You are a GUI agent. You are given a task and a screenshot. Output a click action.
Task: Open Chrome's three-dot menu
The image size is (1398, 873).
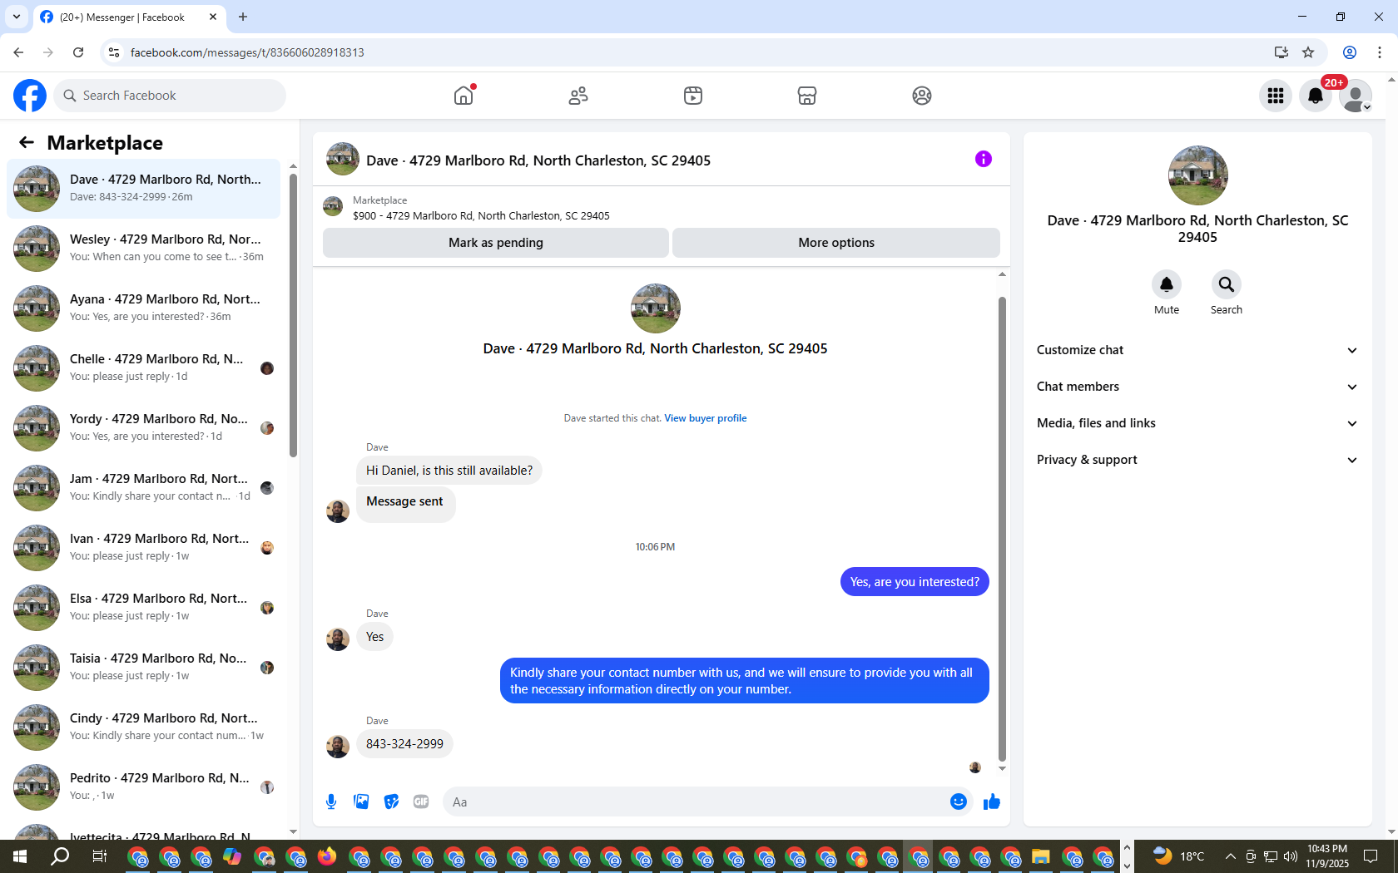pyautogui.click(x=1380, y=52)
